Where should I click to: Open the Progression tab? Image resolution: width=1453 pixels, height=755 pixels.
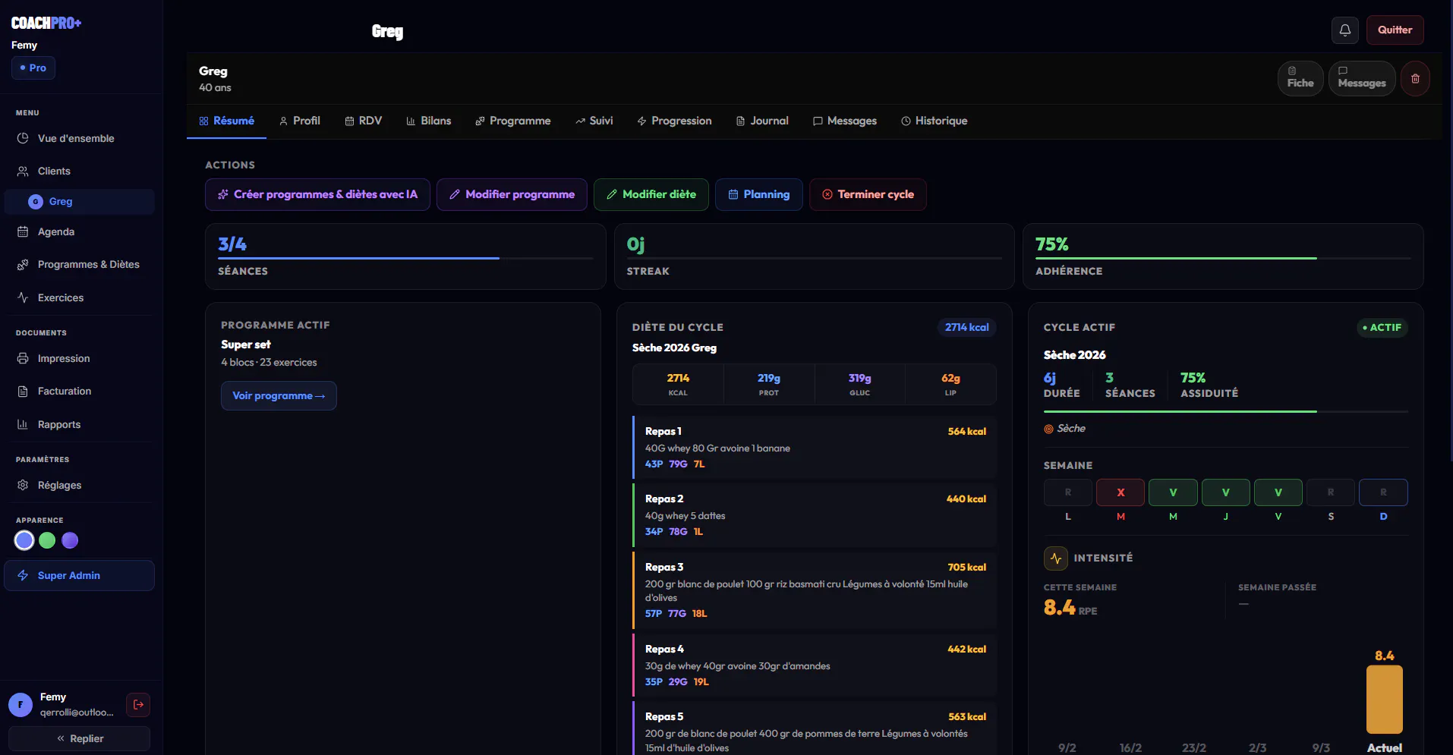point(674,121)
